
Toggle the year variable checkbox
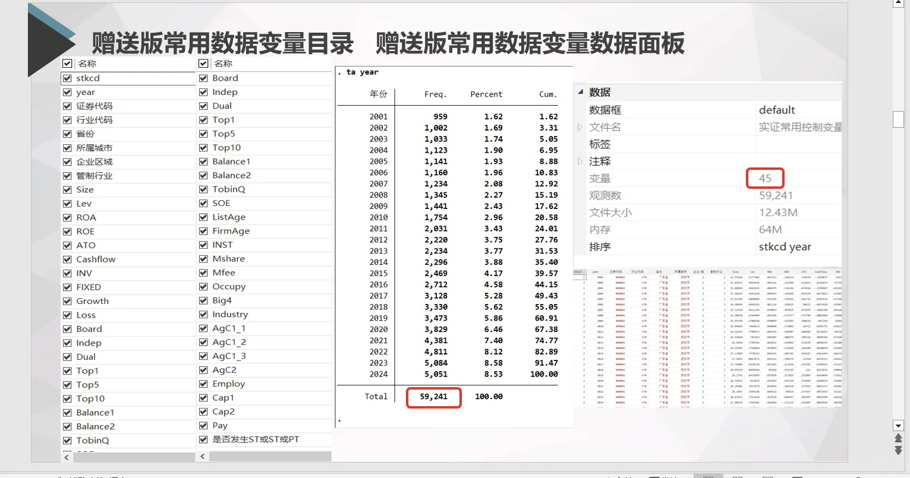coord(67,92)
